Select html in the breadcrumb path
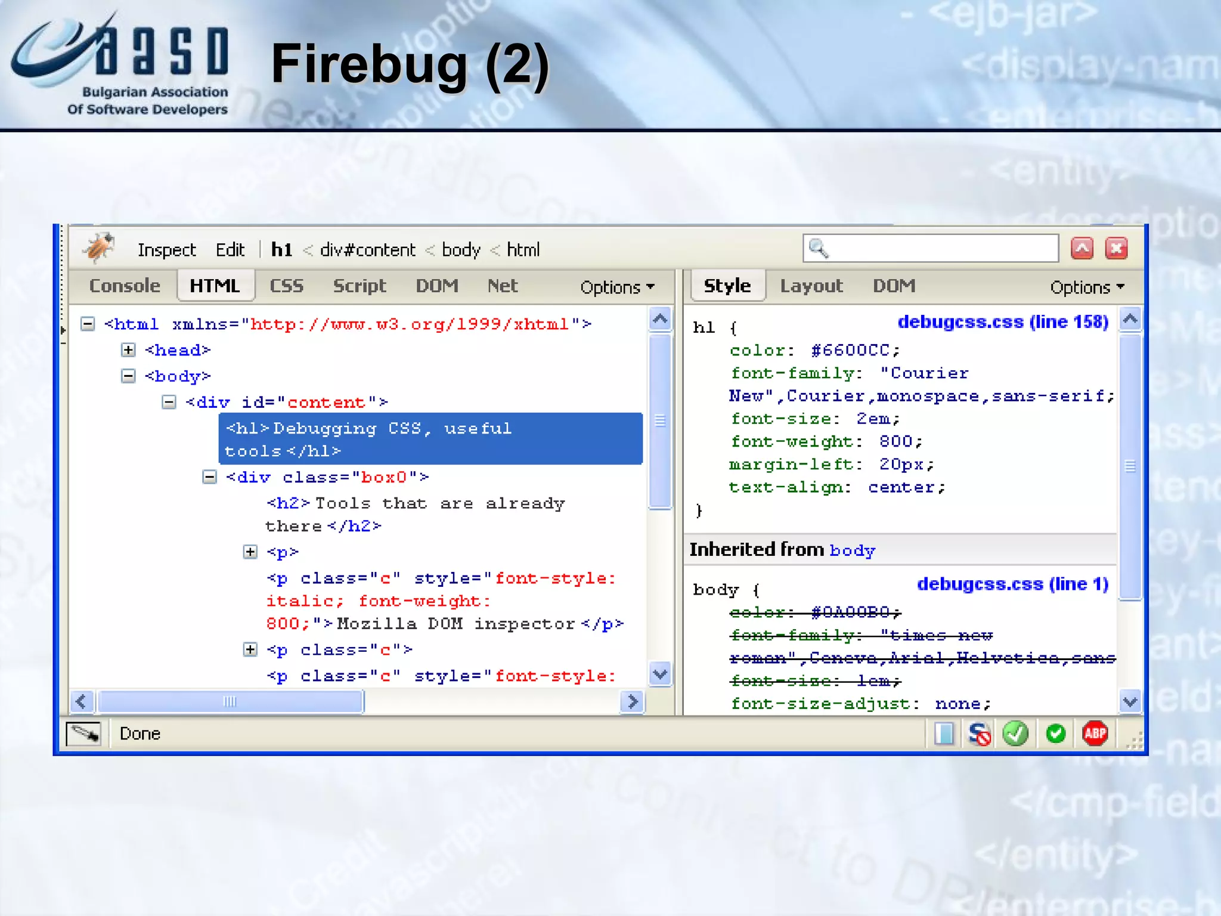 (523, 249)
